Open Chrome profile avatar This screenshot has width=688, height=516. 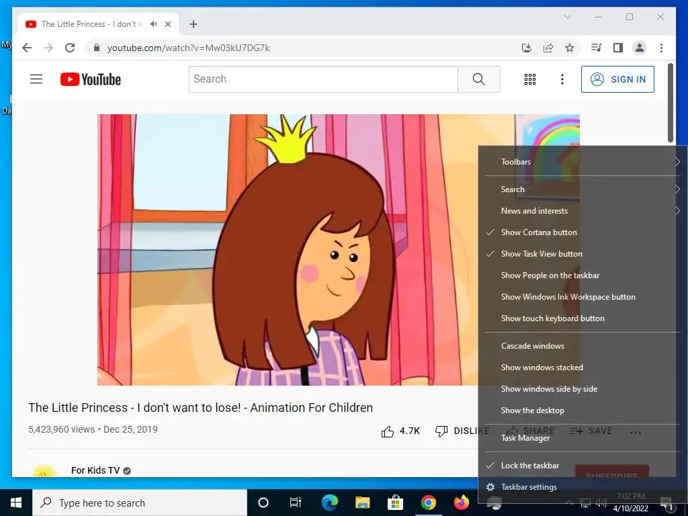pyautogui.click(x=640, y=48)
